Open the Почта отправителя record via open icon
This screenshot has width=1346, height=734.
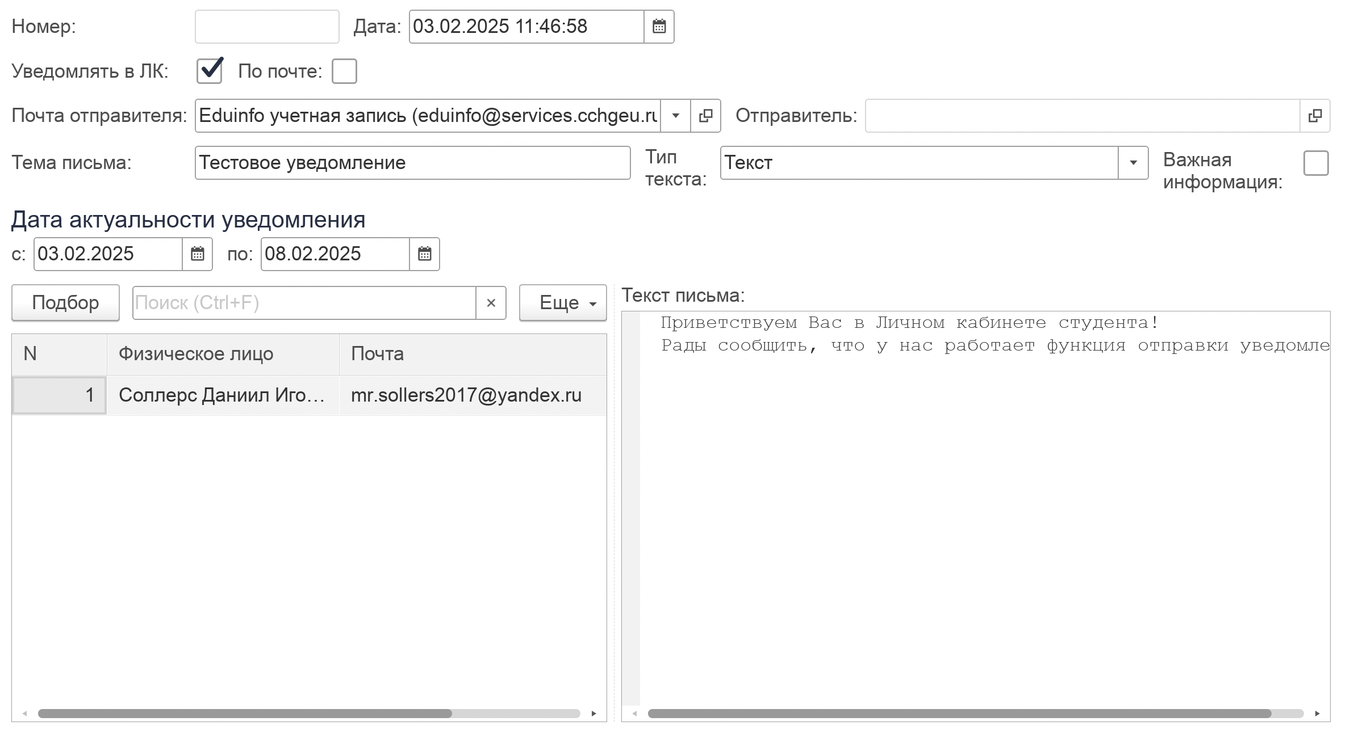[x=705, y=116]
